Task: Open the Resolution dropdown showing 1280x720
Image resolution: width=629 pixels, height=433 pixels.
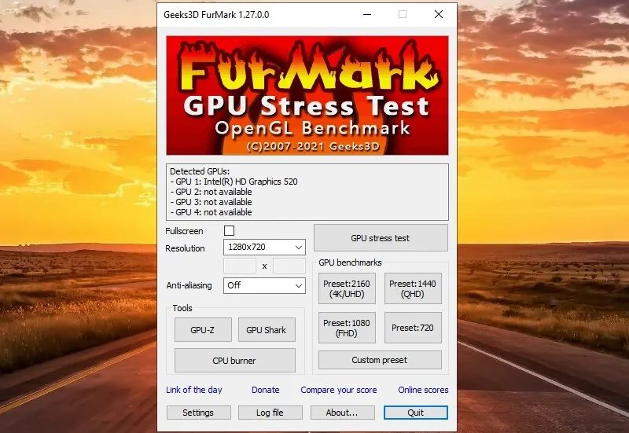Action: pyautogui.click(x=264, y=247)
